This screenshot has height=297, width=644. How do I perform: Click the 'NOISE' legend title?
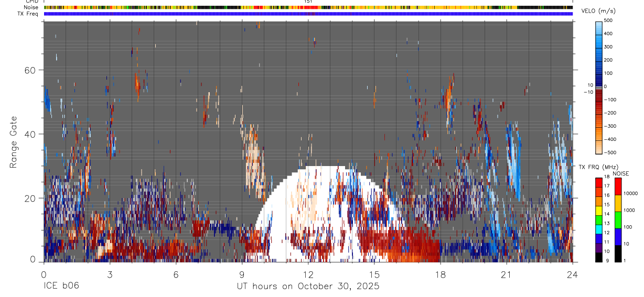coord(620,173)
